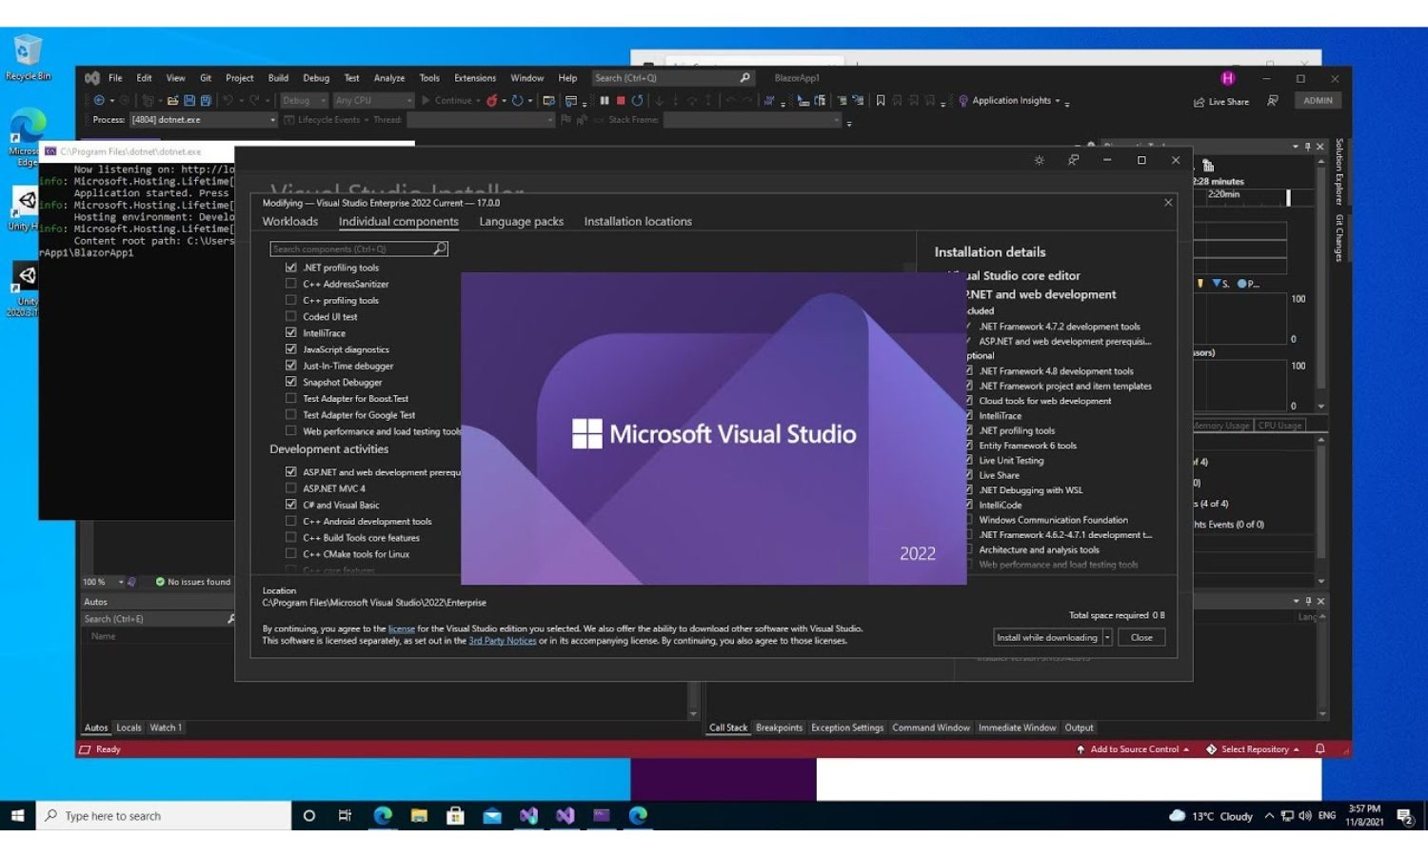Pause debugging with the Break All icon
Viewport: 1428px width, 857px height.
click(604, 100)
